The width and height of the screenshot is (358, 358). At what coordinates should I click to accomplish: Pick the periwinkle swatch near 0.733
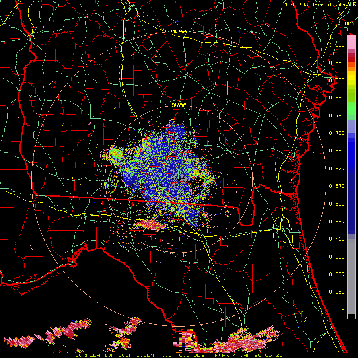click(351, 126)
